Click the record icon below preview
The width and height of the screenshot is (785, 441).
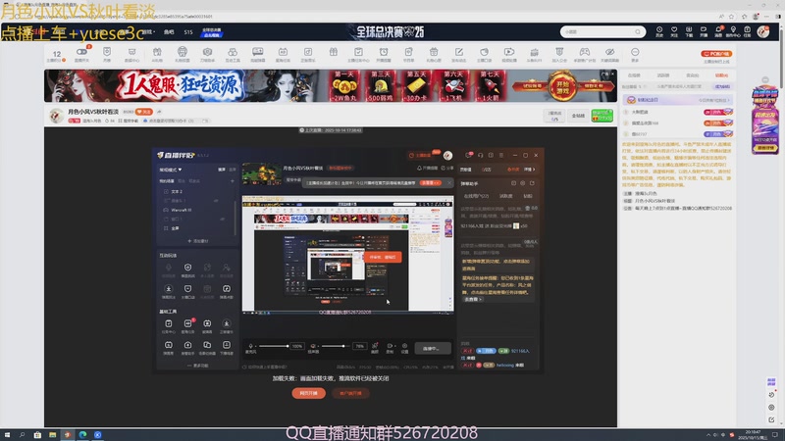point(390,346)
